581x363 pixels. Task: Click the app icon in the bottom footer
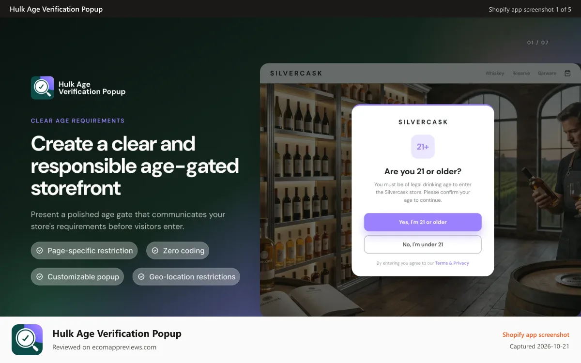[27, 340]
